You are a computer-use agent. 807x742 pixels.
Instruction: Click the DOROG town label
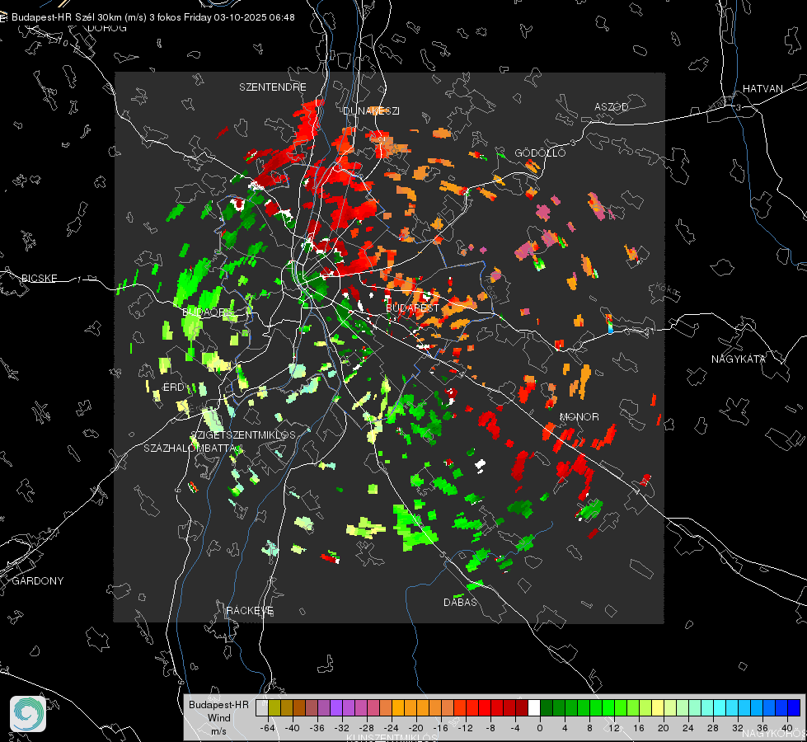(x=107, y=28)
